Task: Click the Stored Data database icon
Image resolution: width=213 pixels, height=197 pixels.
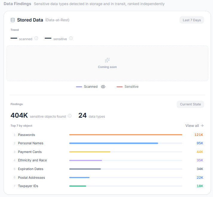Action: [x=13, y=20]
